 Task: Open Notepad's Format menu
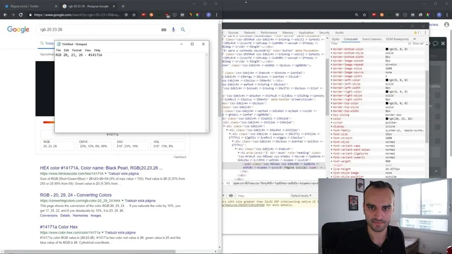point(77,50)
